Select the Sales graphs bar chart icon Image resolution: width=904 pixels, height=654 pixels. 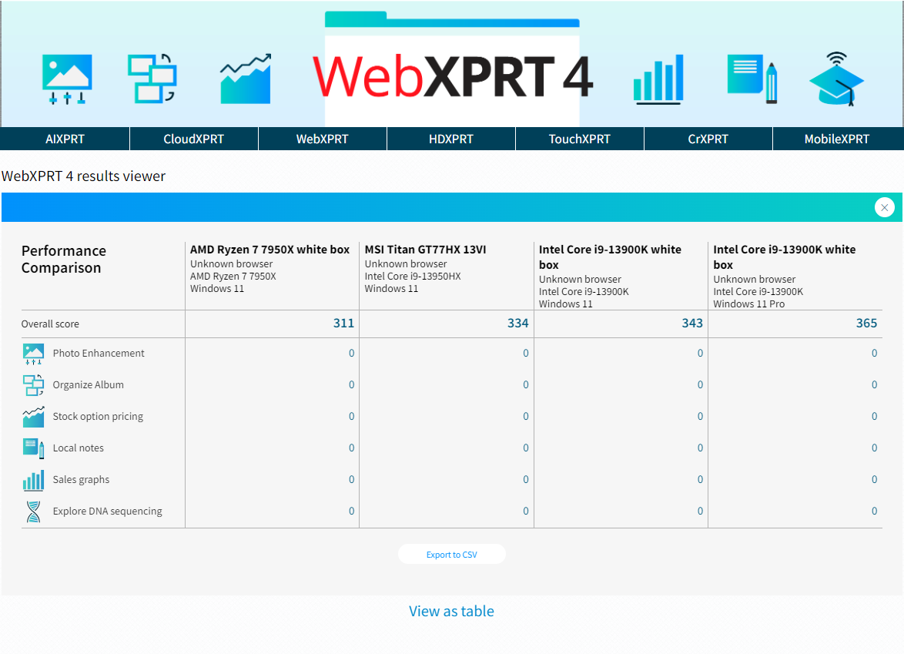[x=32, y=479]
